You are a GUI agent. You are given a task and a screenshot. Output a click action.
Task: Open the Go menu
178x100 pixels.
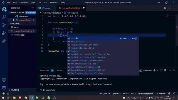(x=39, y=2)
